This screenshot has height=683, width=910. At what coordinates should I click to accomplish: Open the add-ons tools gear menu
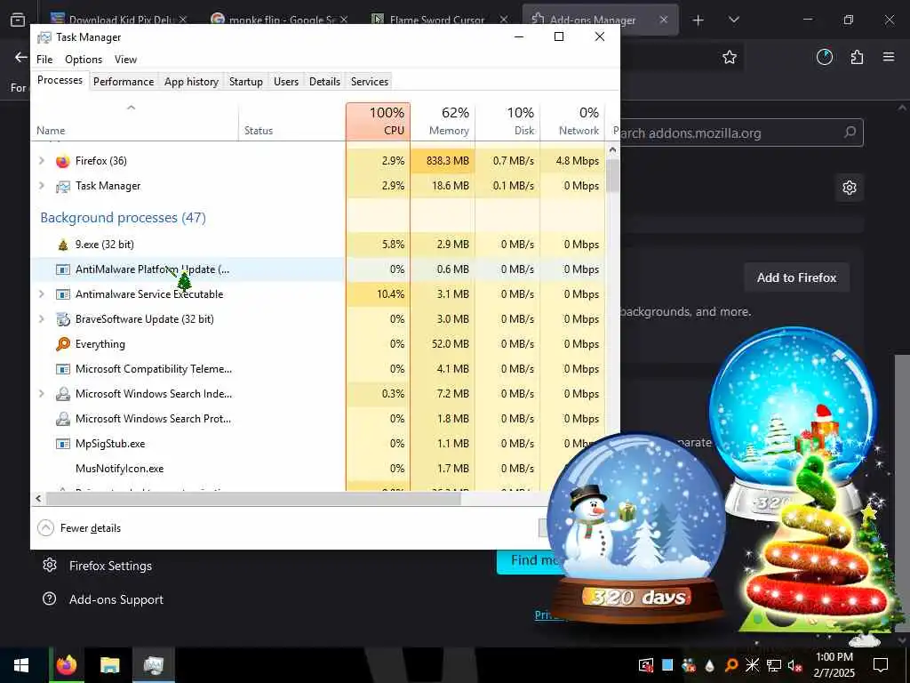[849, 188]
